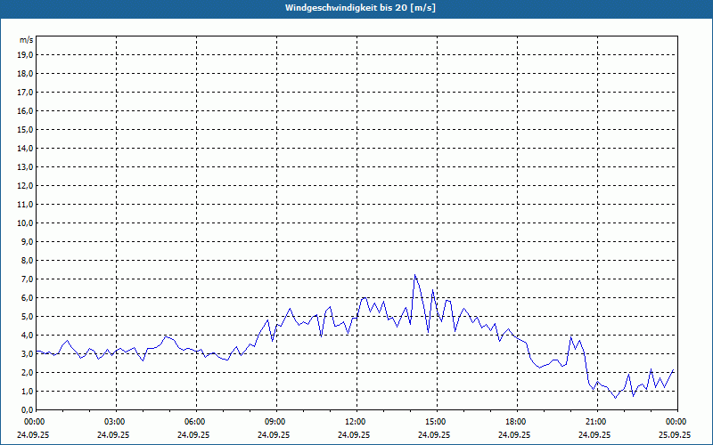
Task: Click the chart title Windgeschwindigkeit bis 20
Action: click(360, 8)
